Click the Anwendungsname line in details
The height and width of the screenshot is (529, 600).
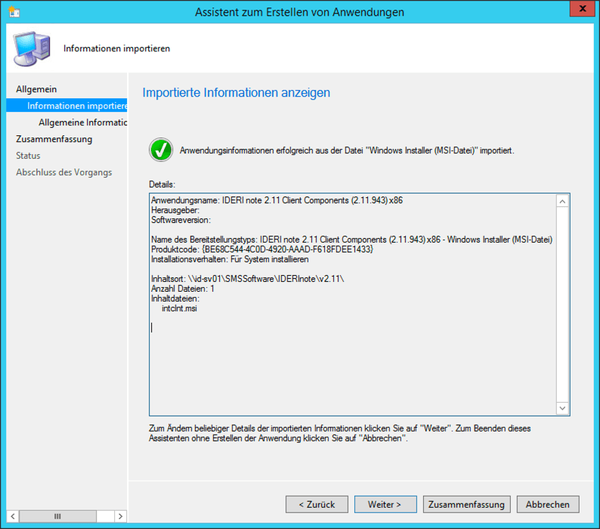pyautogui.click(x=277, y=200)
